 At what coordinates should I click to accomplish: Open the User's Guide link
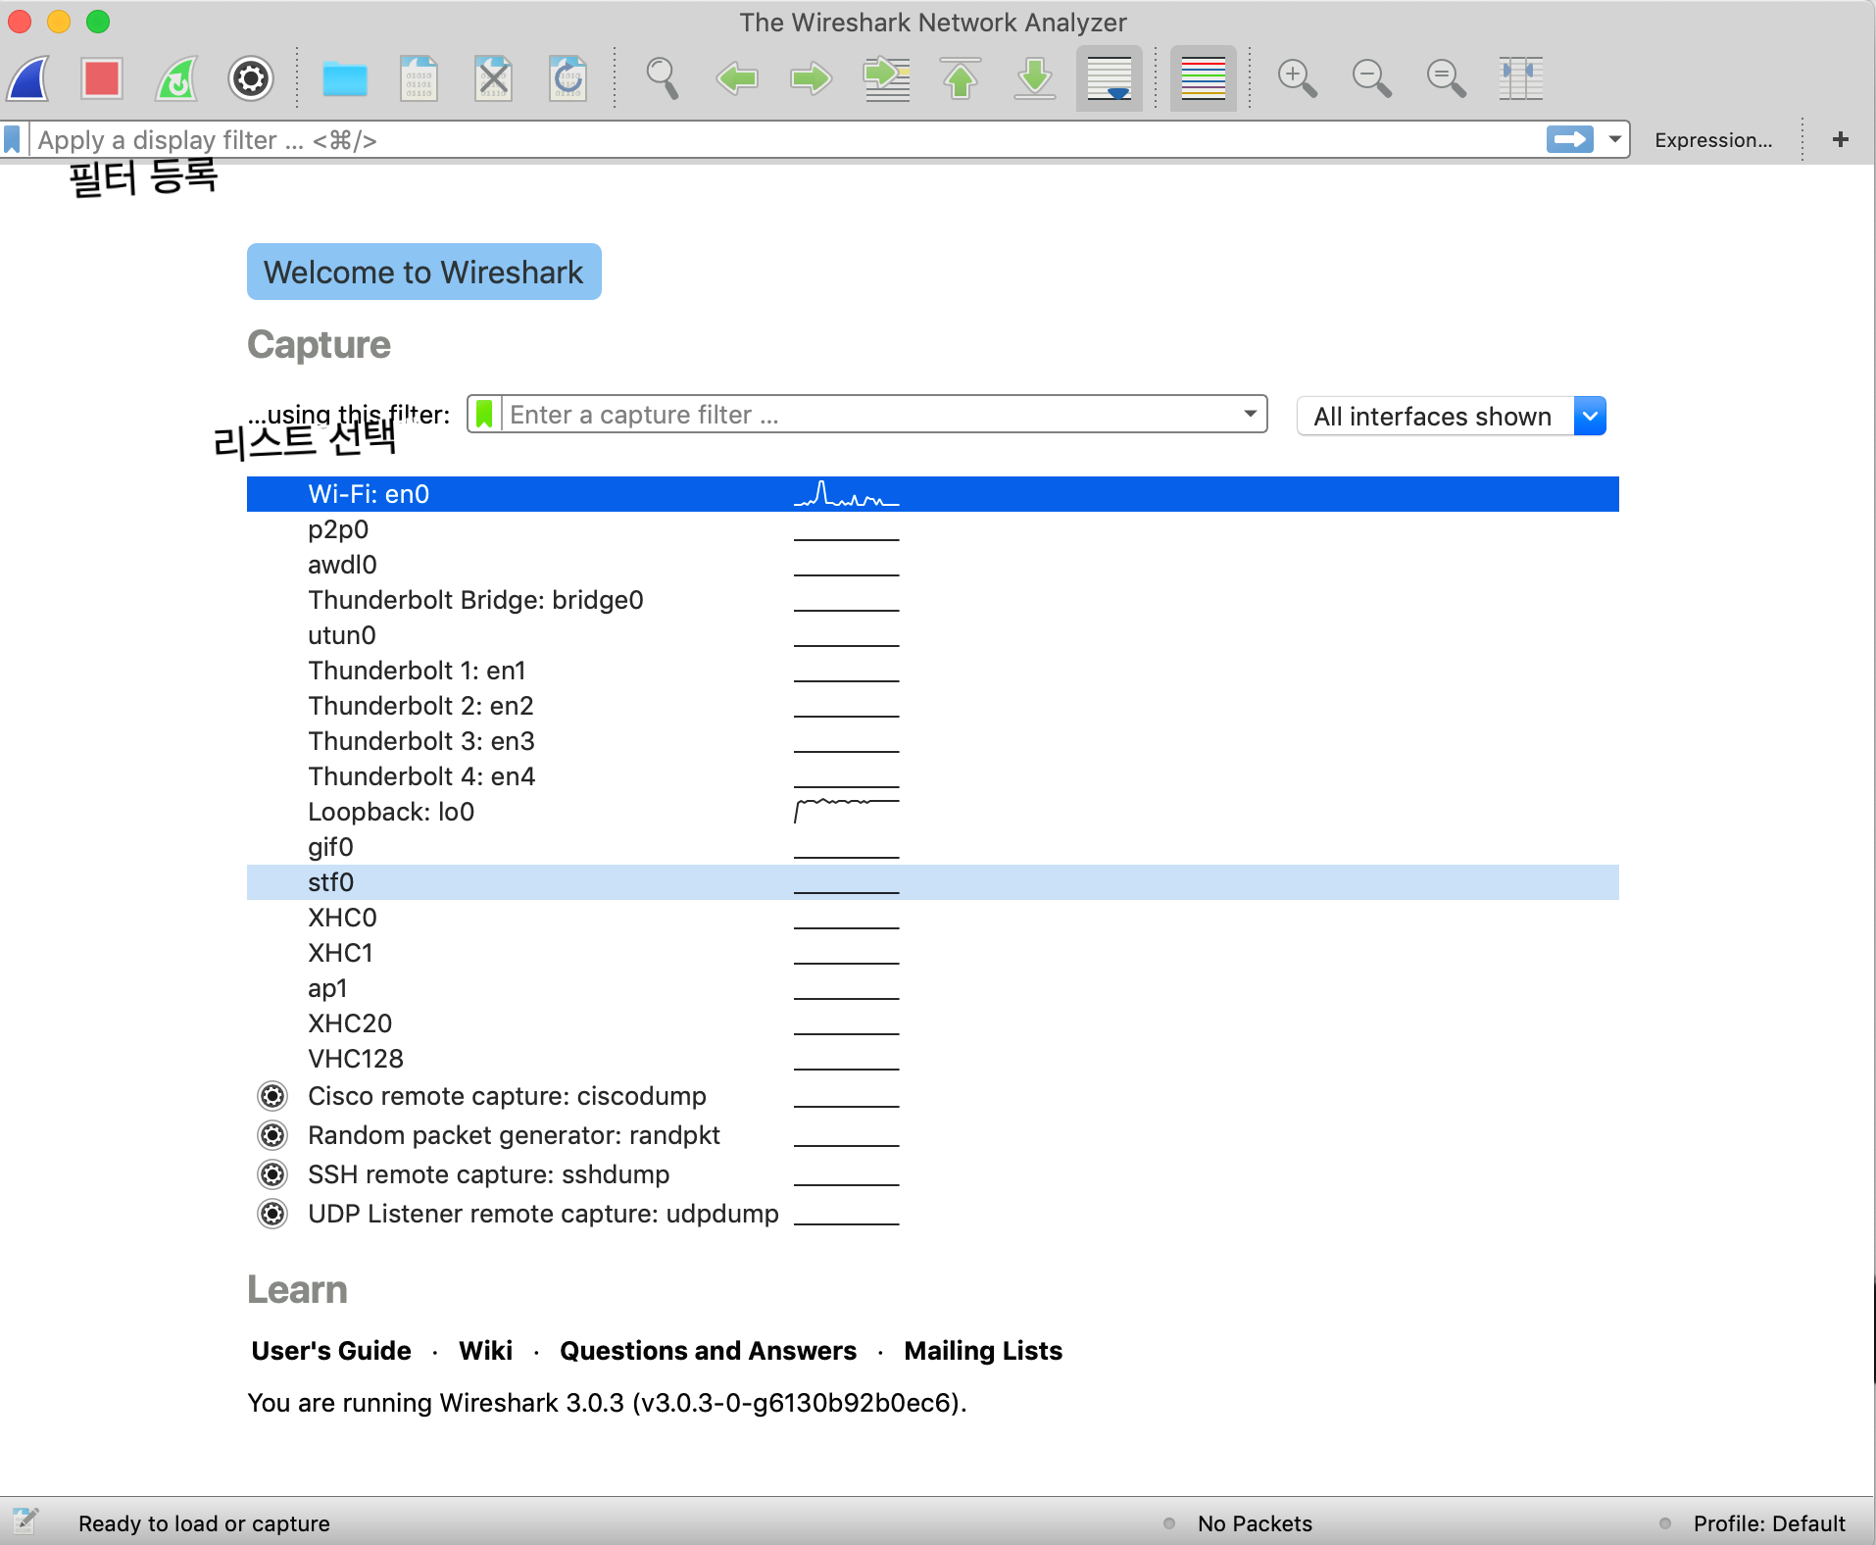click(x=331, y=1351)
